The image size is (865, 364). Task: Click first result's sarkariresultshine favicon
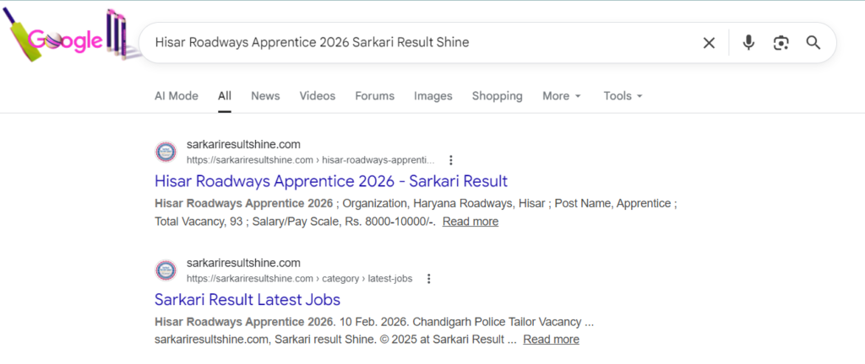[166, 152]
